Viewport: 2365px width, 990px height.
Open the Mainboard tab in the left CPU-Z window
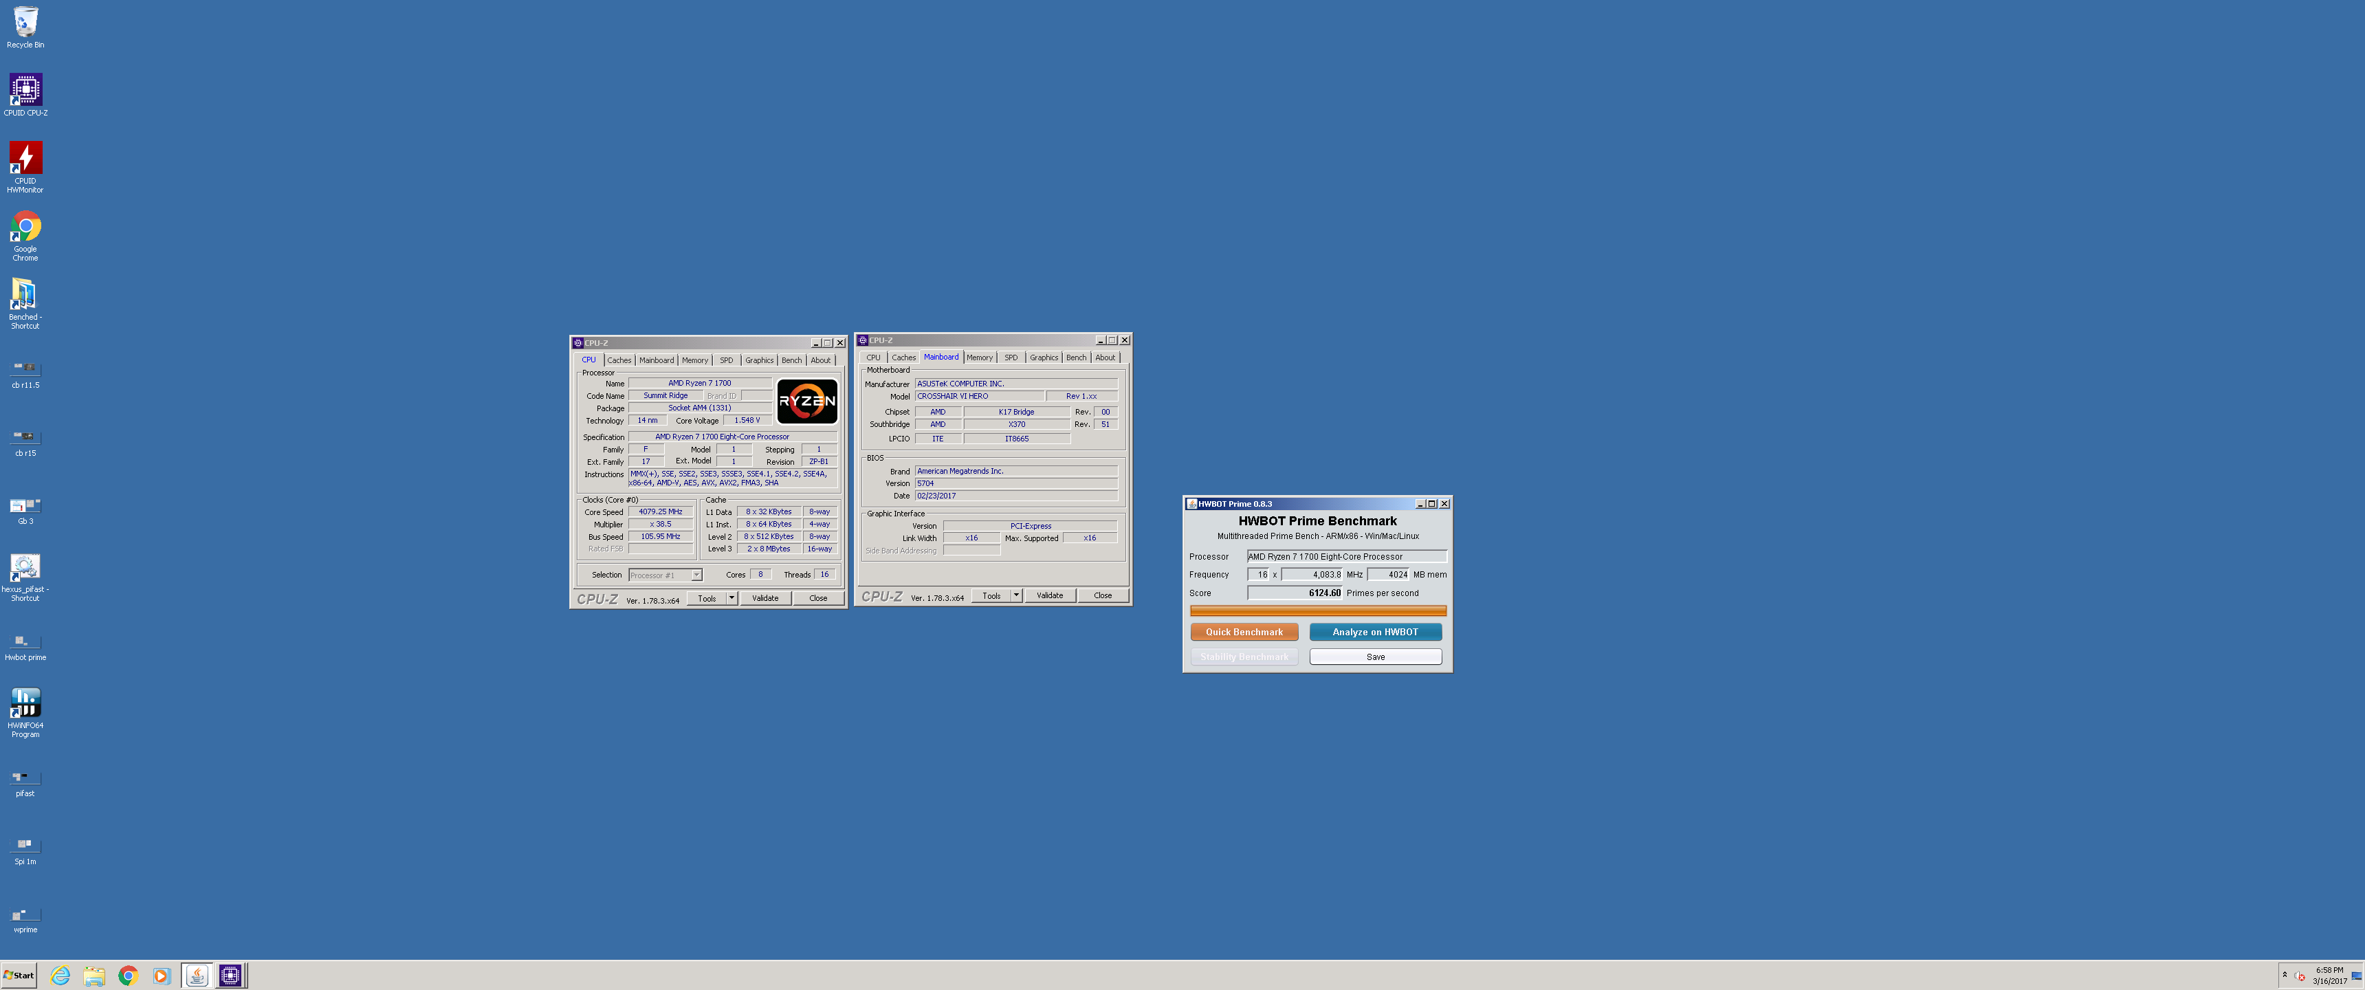(657, 360)
